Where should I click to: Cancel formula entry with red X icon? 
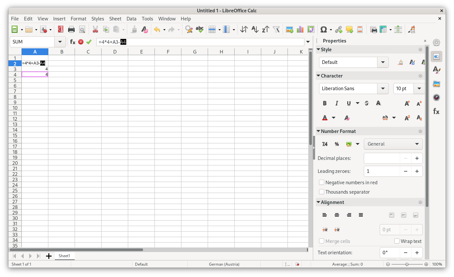[x=81, y=42]
